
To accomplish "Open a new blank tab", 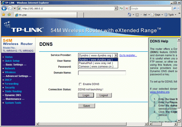I will click(x=80, y=15).
